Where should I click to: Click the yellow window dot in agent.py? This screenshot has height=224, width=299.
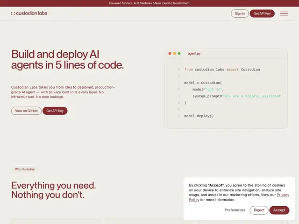point(174,54)
